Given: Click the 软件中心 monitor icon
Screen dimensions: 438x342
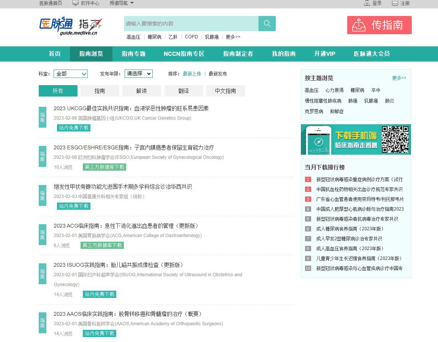Looking at the screenshot, I should point(76,3).
